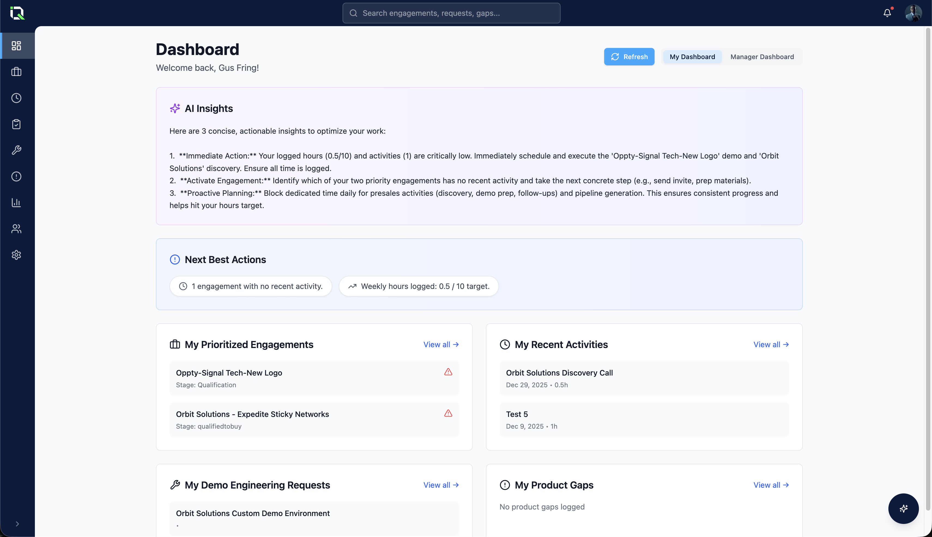Viewport: 932px width, 537px height.
Task: View all My Recent Activities
Action: click(771, 344)
